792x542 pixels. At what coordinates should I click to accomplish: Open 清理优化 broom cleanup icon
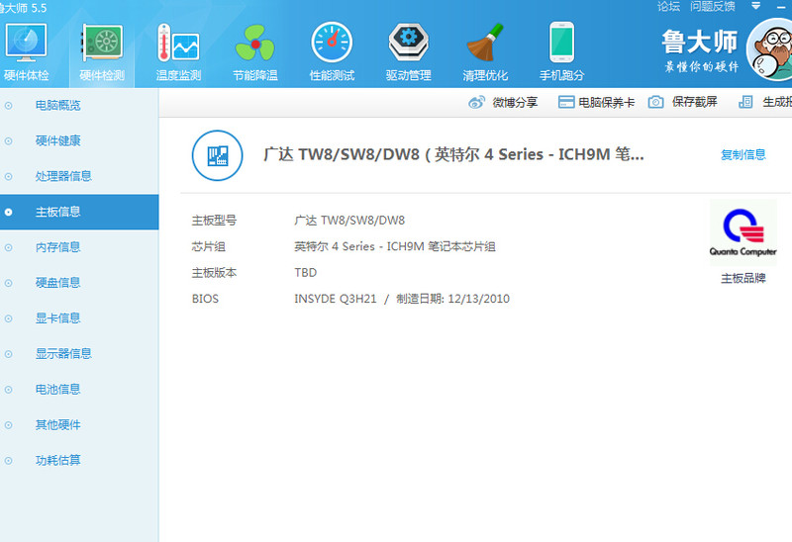485,43
